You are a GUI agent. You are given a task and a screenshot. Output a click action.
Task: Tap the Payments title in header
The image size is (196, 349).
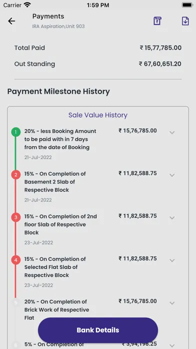48,16
